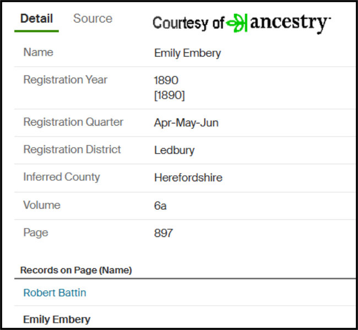Click the bold Emily Embery record entry

[x=57, y=320]
